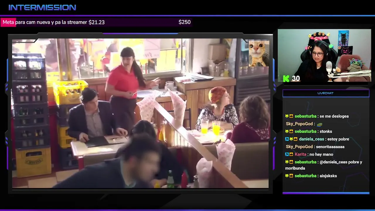Open Karita's username in chat
375x211 pixels.
(300, 154)
